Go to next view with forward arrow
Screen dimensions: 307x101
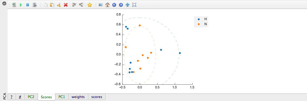121,5
